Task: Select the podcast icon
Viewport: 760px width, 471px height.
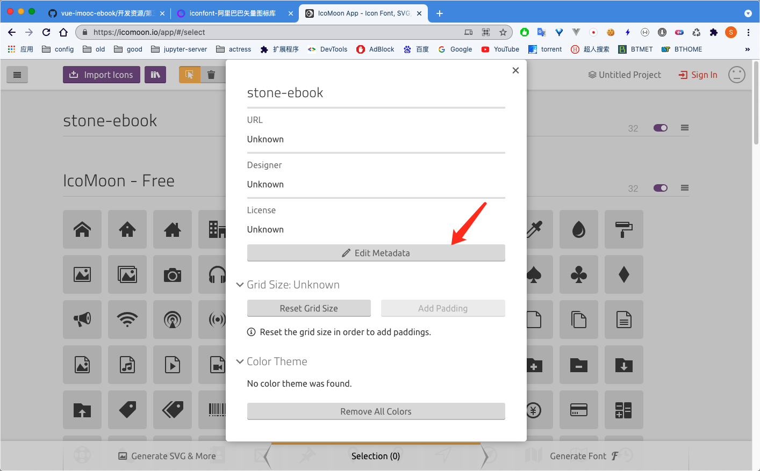Action: pos(173,320)
